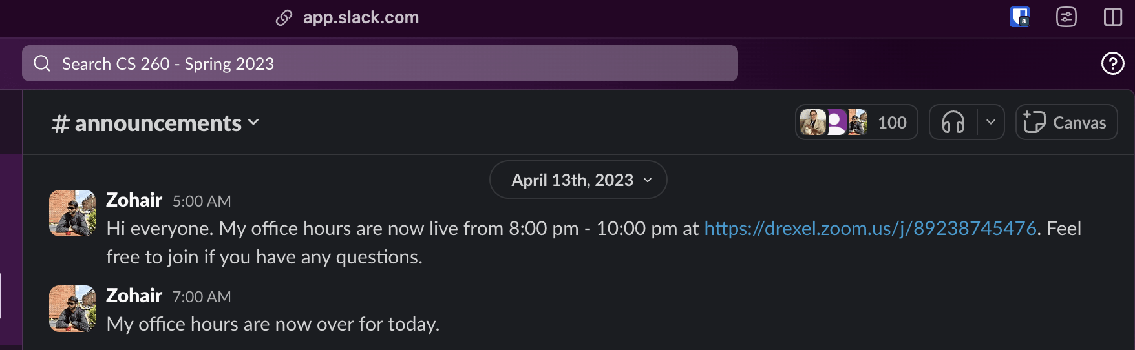Open Slack help question mark icon
This screenshot has width=1135, height=350.
[x=1112, y=63]
